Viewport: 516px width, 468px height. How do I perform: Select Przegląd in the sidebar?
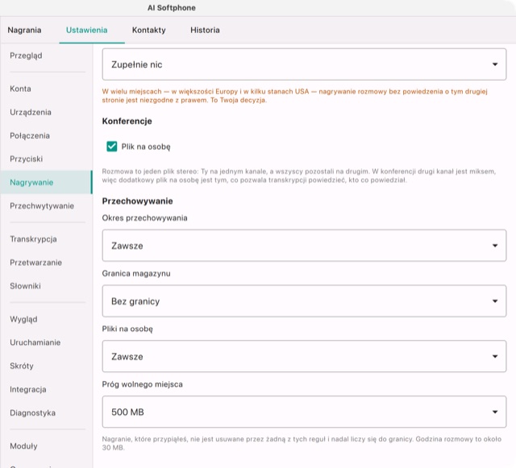click(x=46, y=56)
